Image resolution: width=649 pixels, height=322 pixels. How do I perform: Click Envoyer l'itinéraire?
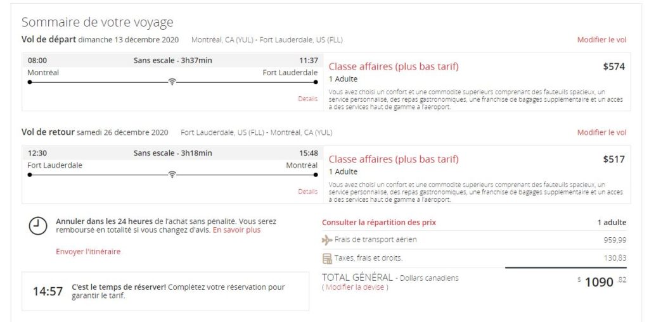[x=88, y=252]
